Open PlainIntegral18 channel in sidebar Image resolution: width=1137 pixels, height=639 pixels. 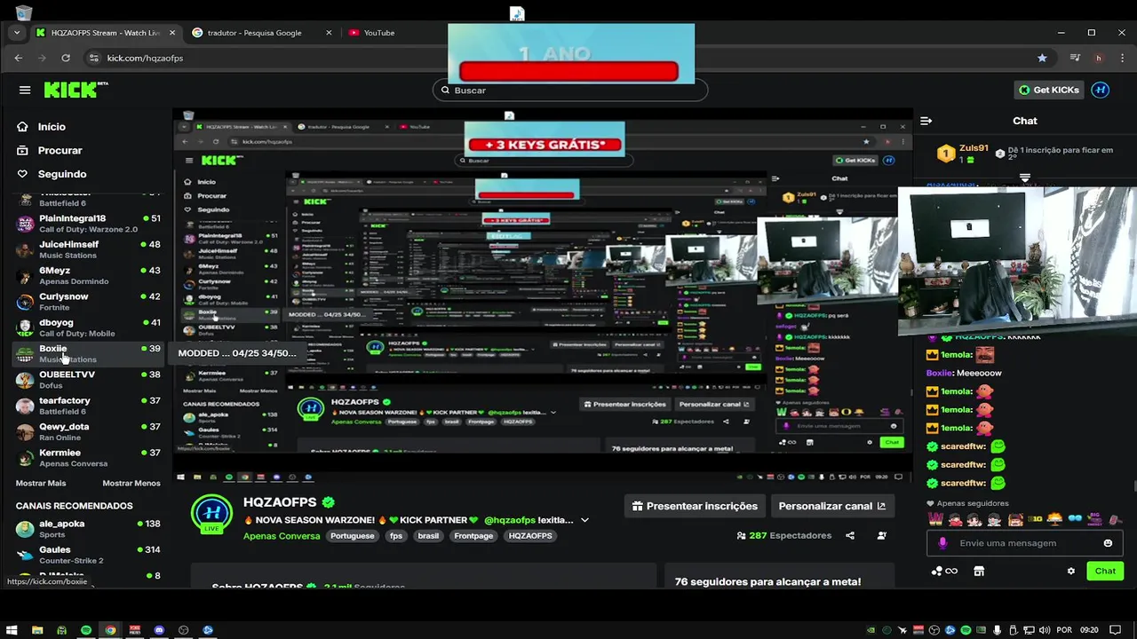click(x=88, y=224)
